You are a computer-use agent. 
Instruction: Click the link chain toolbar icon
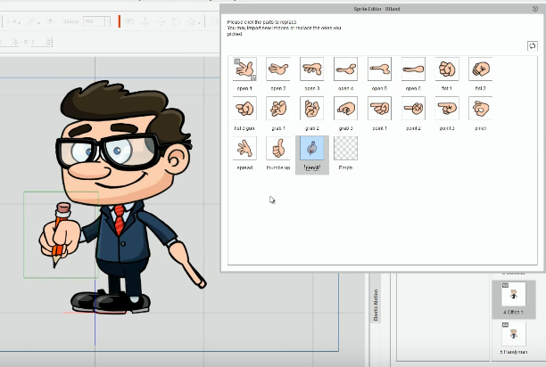(31, 21)
